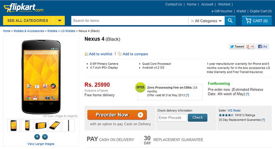The height and width of the screenshot is (149, 275).
Task: Click the green OFFER badge
Action: point(140,87)
